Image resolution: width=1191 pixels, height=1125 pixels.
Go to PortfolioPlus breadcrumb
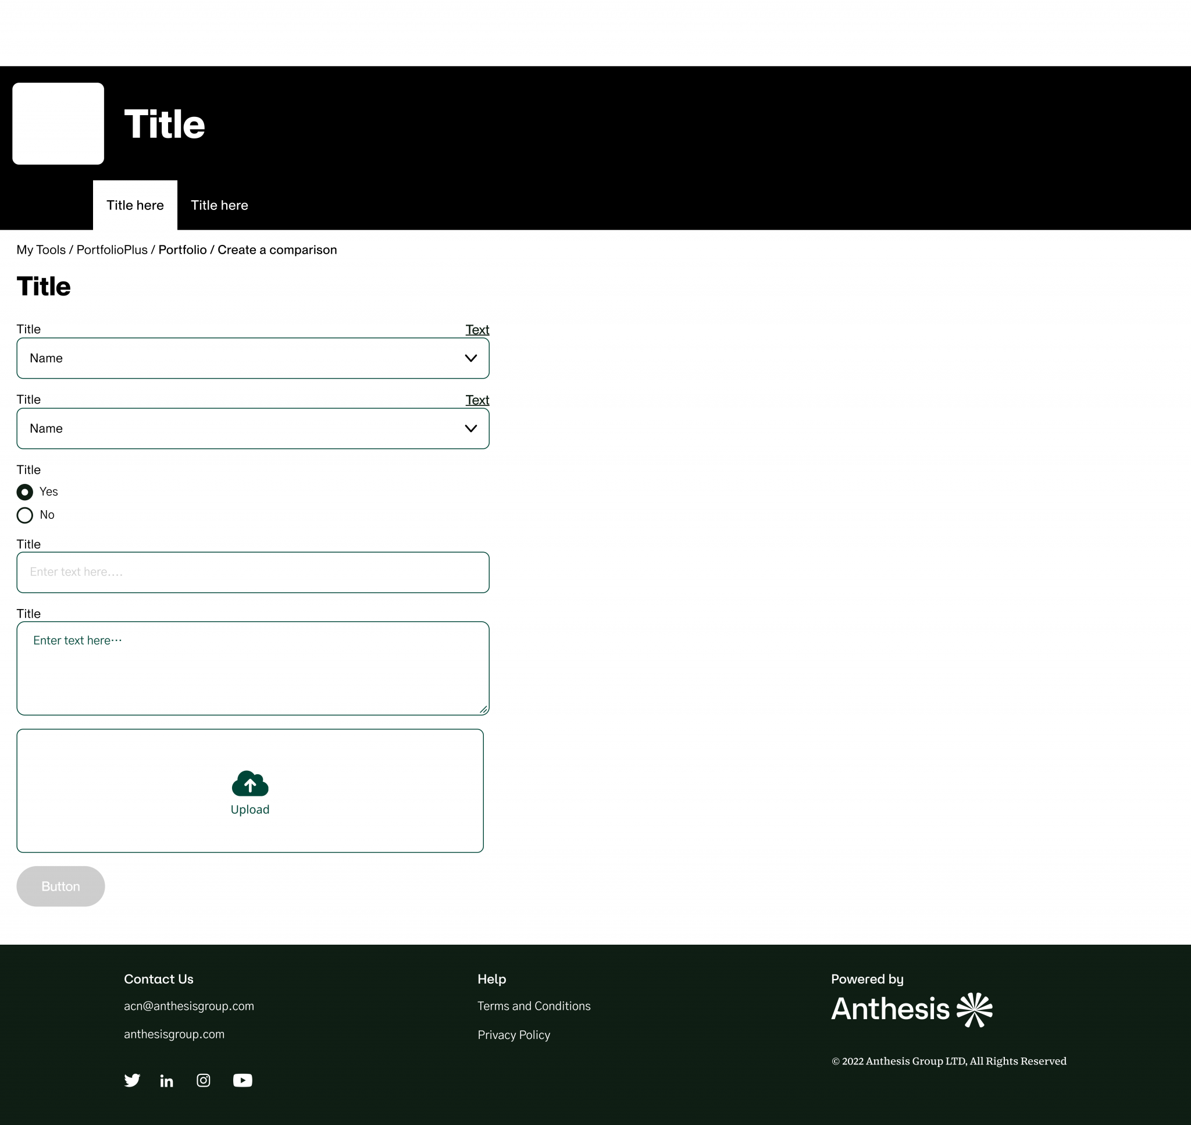click(x=112, y=250)
